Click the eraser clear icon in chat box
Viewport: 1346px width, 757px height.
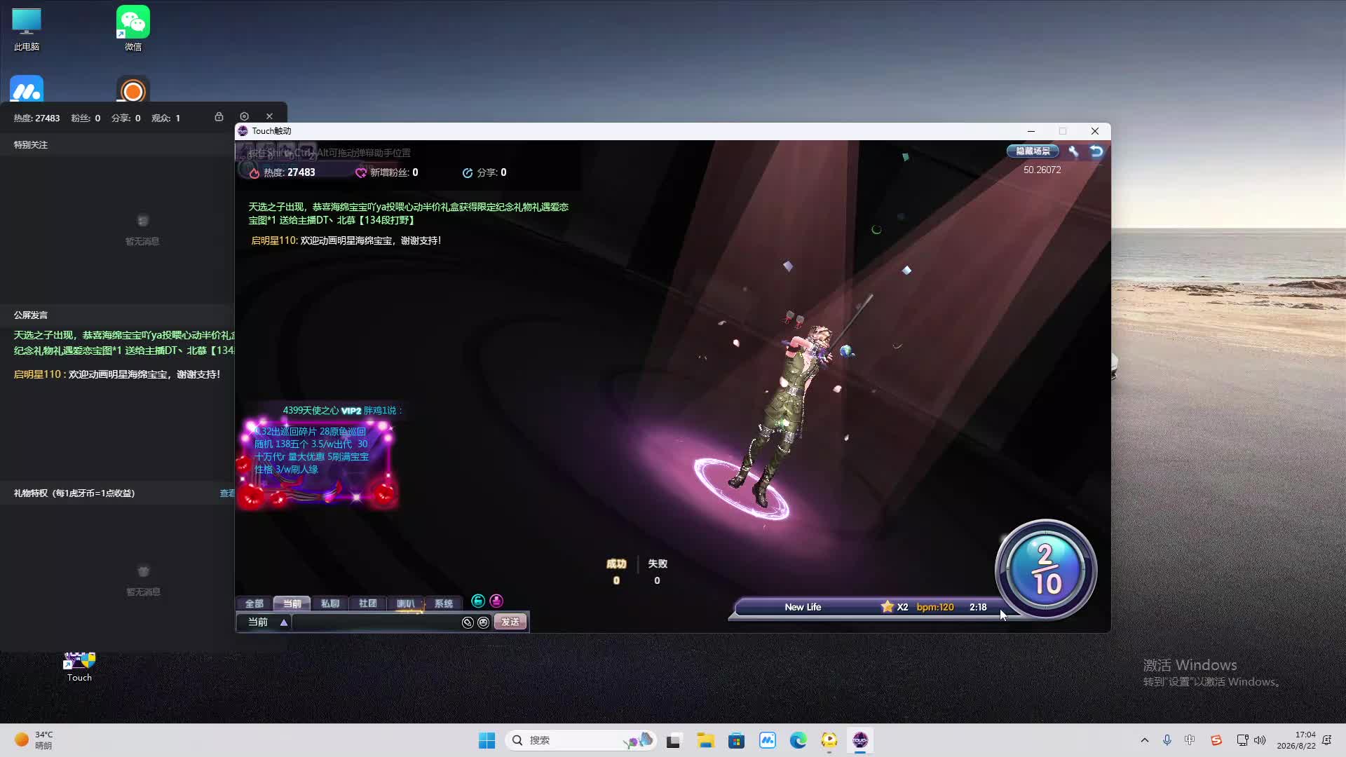(468, 622)
